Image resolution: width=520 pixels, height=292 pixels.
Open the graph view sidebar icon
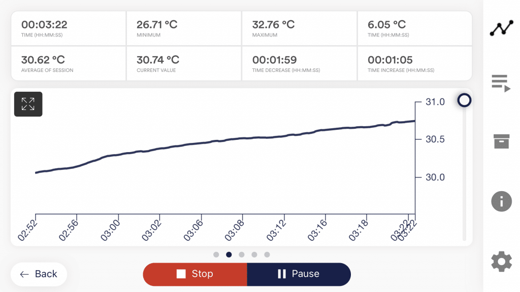pos(501,29)
